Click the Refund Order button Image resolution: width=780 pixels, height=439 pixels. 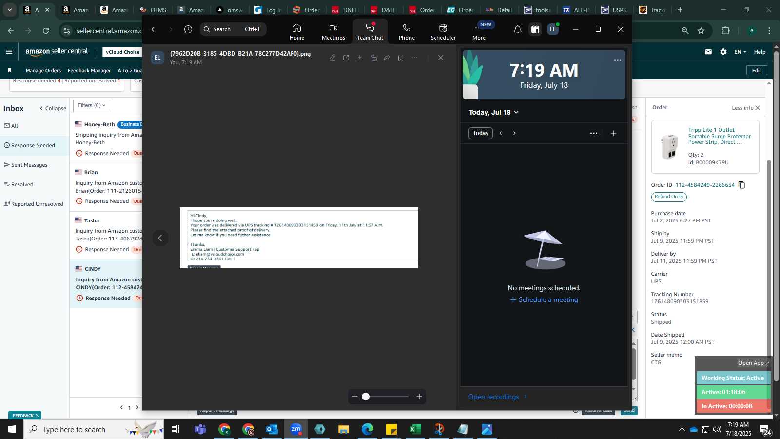tap(669, 197)
